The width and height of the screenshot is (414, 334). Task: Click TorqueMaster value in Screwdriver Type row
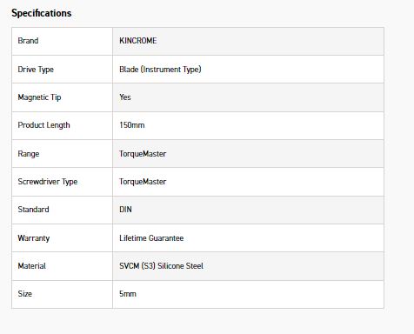point(143,182)
